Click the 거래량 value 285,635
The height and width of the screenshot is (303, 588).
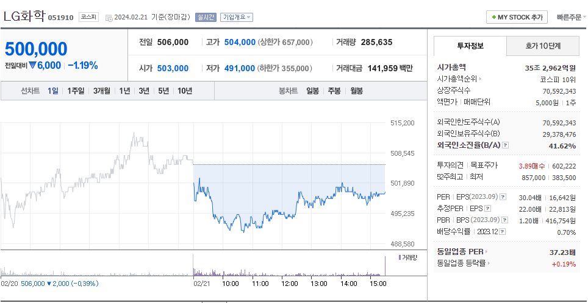coord(376,42)
